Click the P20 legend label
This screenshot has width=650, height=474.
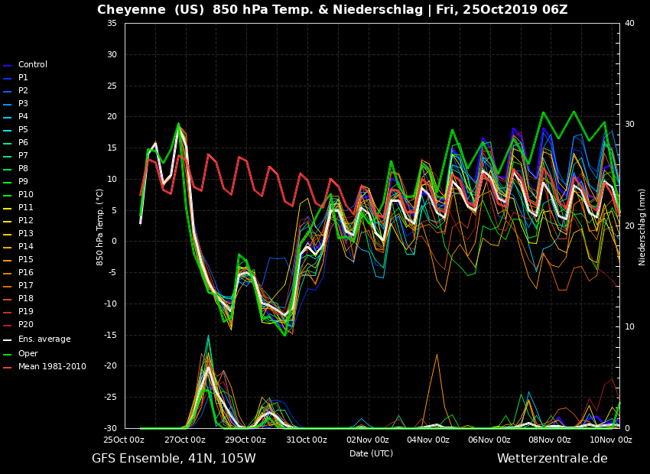(26, 324)
